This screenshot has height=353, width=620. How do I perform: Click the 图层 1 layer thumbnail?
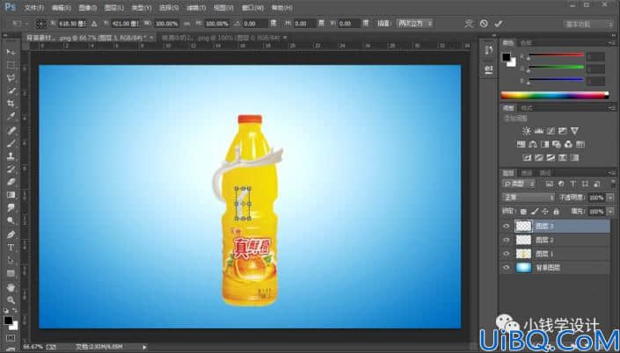click(523, 254)
